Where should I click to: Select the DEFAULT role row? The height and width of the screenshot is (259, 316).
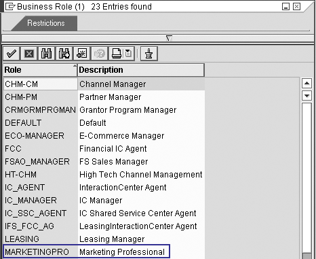point(104,123)
